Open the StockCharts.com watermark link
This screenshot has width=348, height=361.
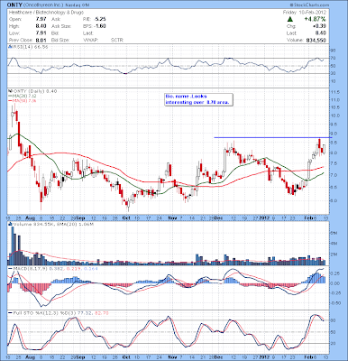click(310, 5)
